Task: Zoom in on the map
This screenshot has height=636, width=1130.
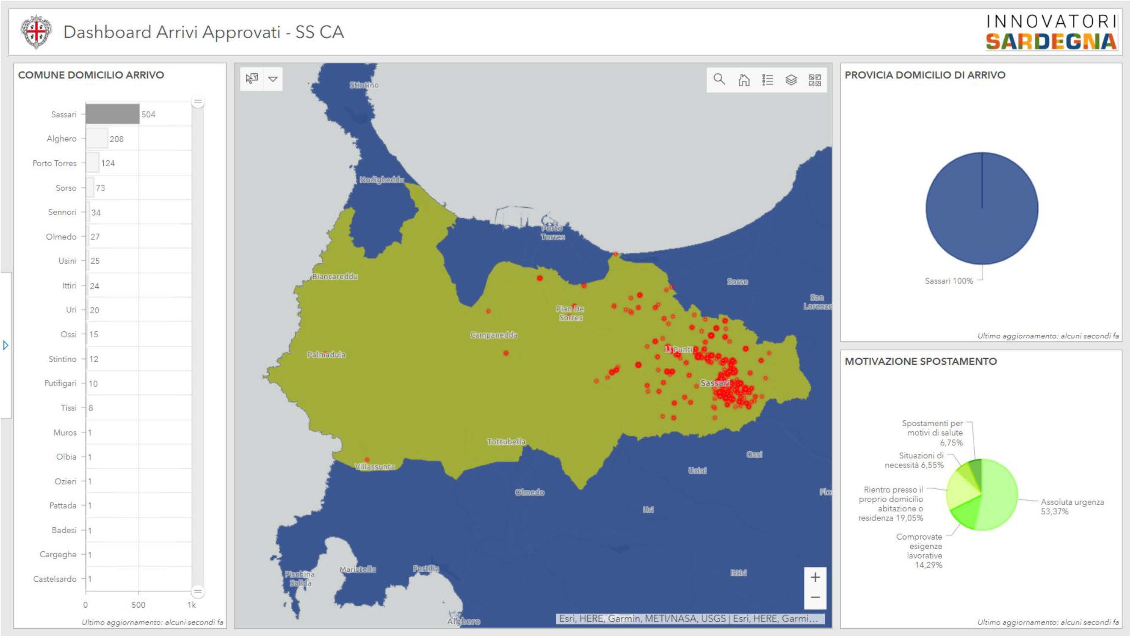Action: tap(815, 577)
